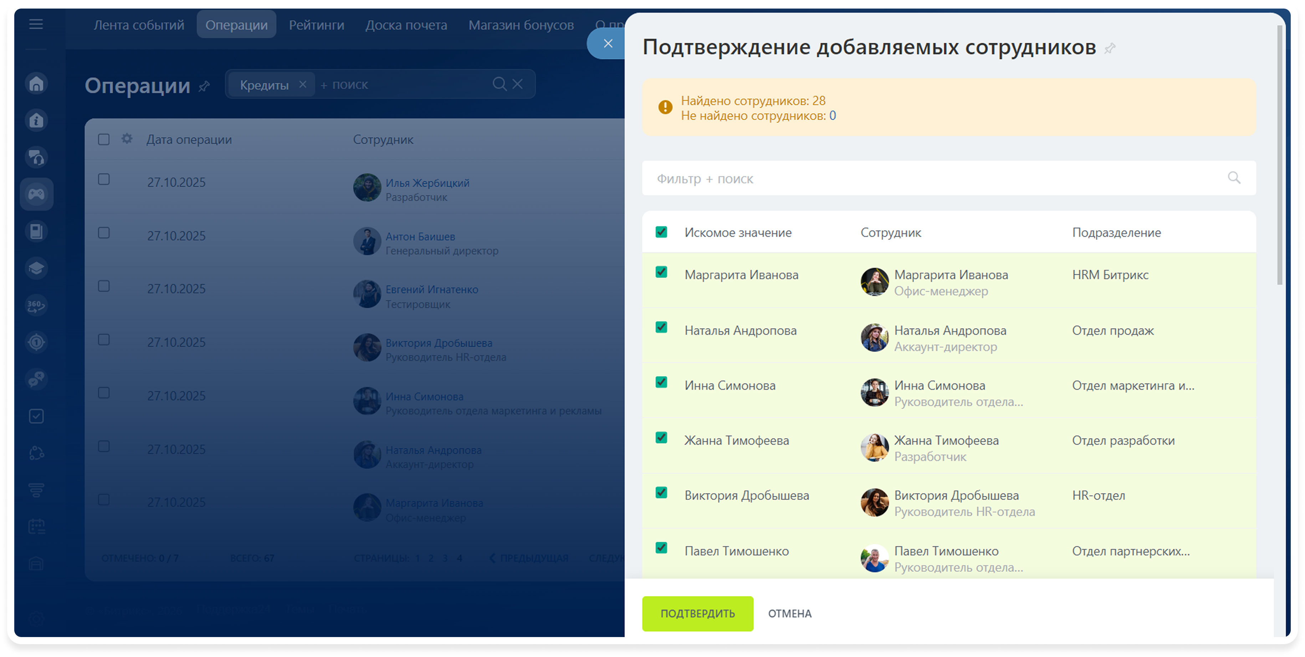
Task: Click the ОТМЕНА button
Action: (789, 614)
